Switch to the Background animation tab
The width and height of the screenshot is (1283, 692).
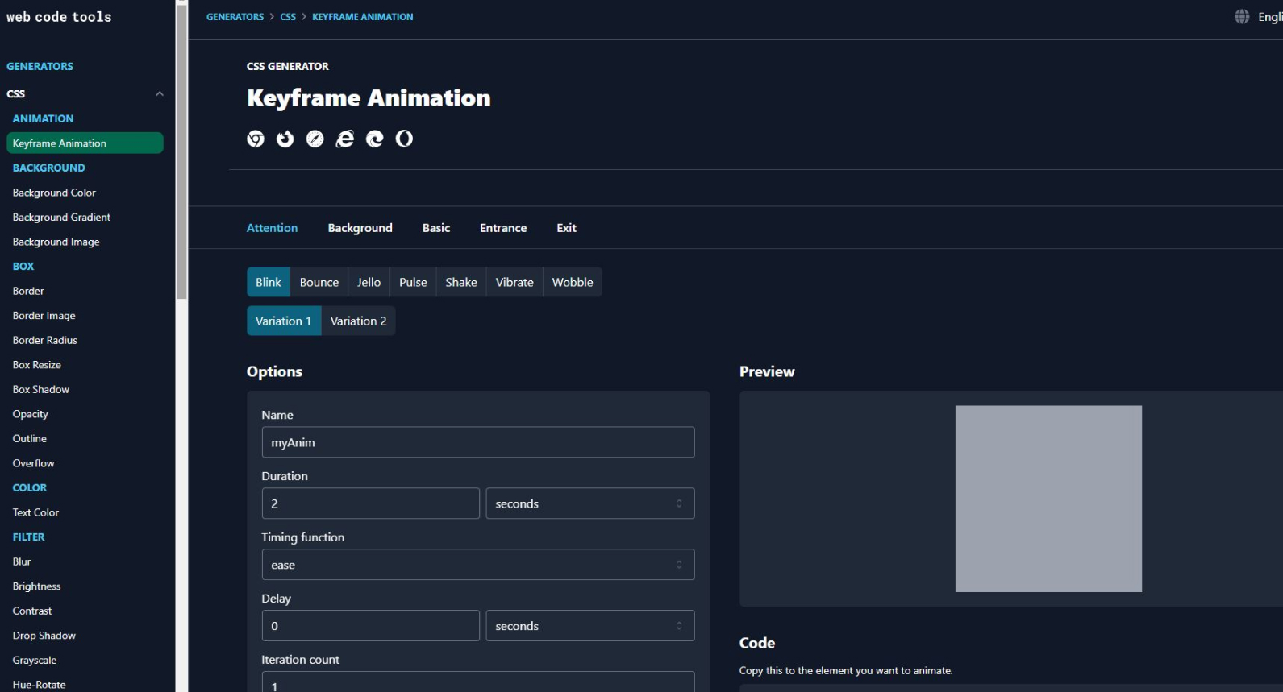[360, 228]
